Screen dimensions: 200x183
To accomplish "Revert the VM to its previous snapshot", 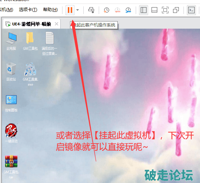I will (x=117, y=10).
